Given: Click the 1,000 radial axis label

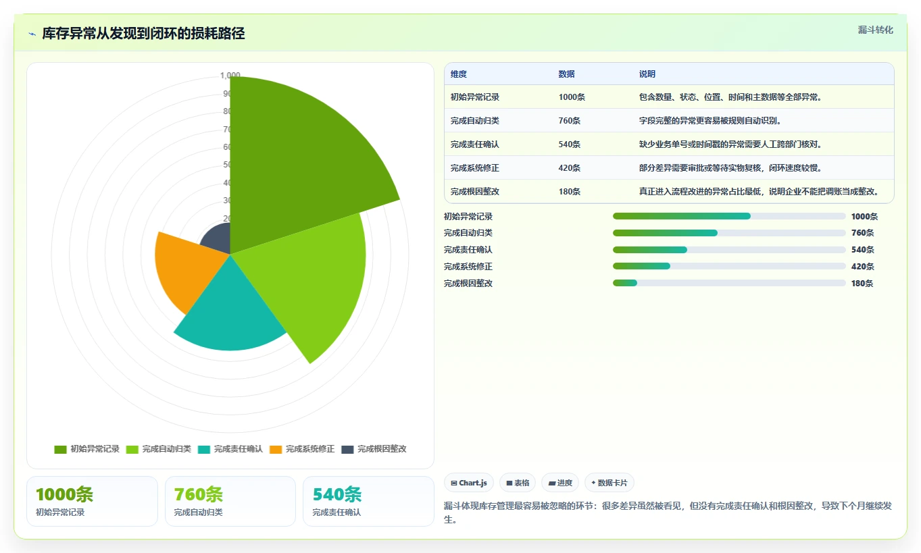Looking at the screenshot, I should 230,76.
